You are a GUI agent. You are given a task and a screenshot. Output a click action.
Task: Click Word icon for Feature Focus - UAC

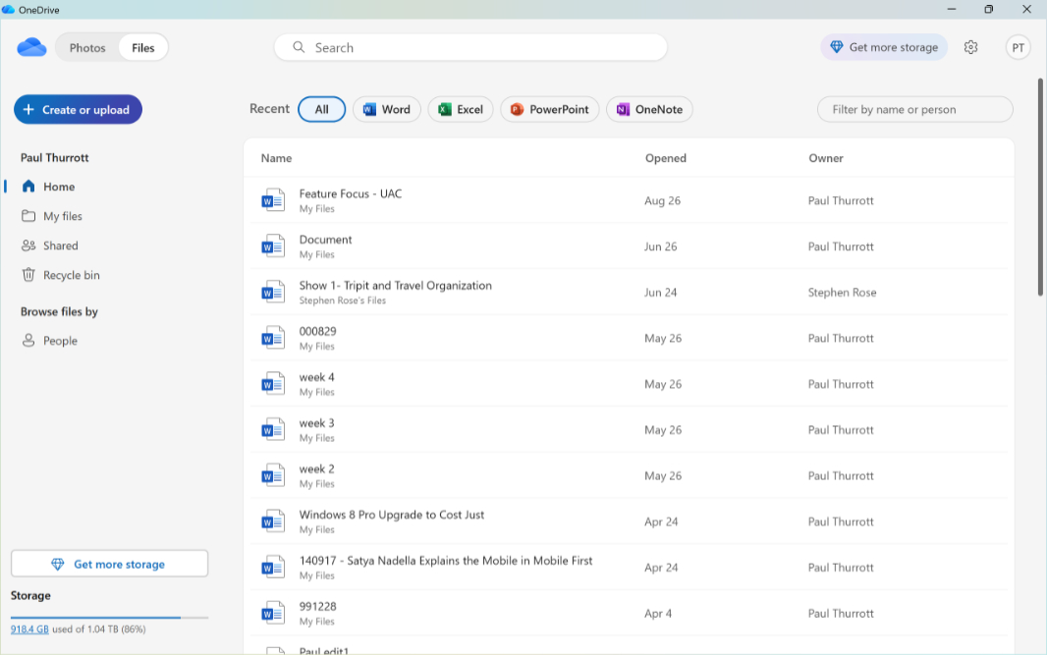(x=273, y=200)
